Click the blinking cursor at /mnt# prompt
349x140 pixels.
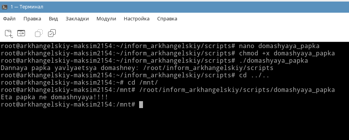tap(141, 104)
